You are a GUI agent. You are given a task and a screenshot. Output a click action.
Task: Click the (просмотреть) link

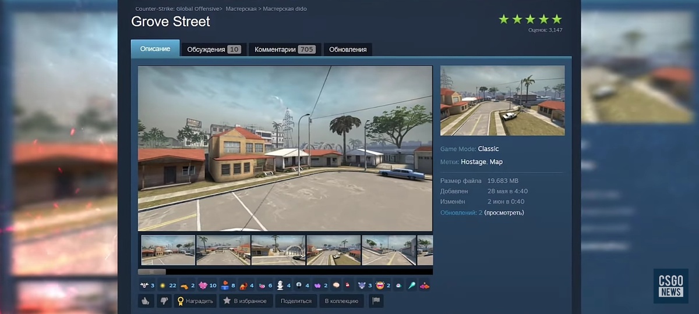504,212
